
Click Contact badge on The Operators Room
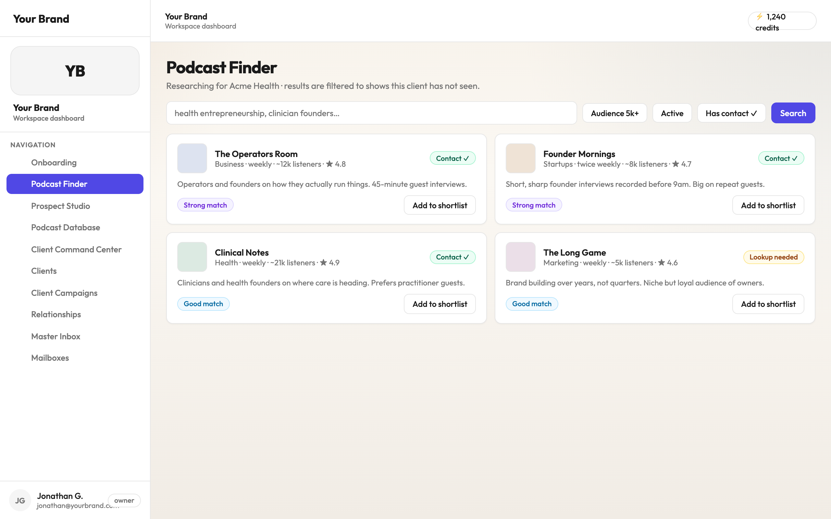[x=453, y=158]
